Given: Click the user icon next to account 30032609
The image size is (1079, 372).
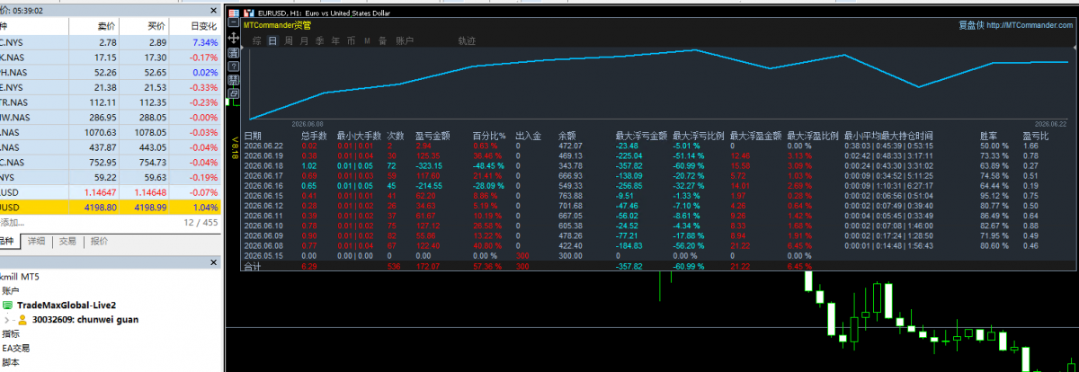Looking at the screenshot, I should pos(22,319).
